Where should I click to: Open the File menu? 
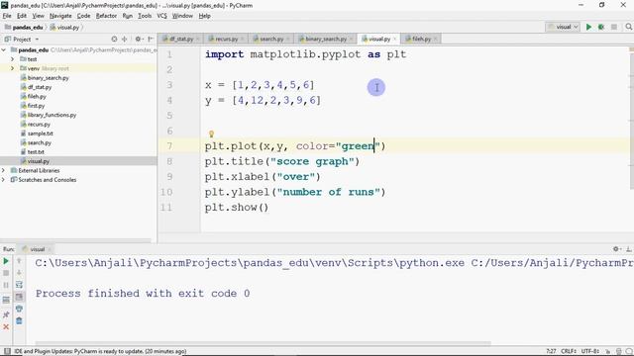point(7,16)
